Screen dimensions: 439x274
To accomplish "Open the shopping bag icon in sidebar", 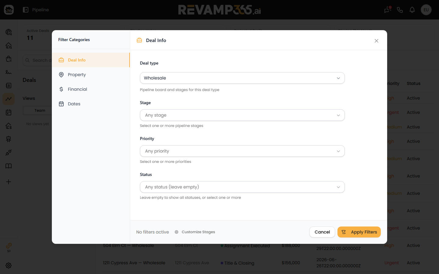I will pos(9,59).
